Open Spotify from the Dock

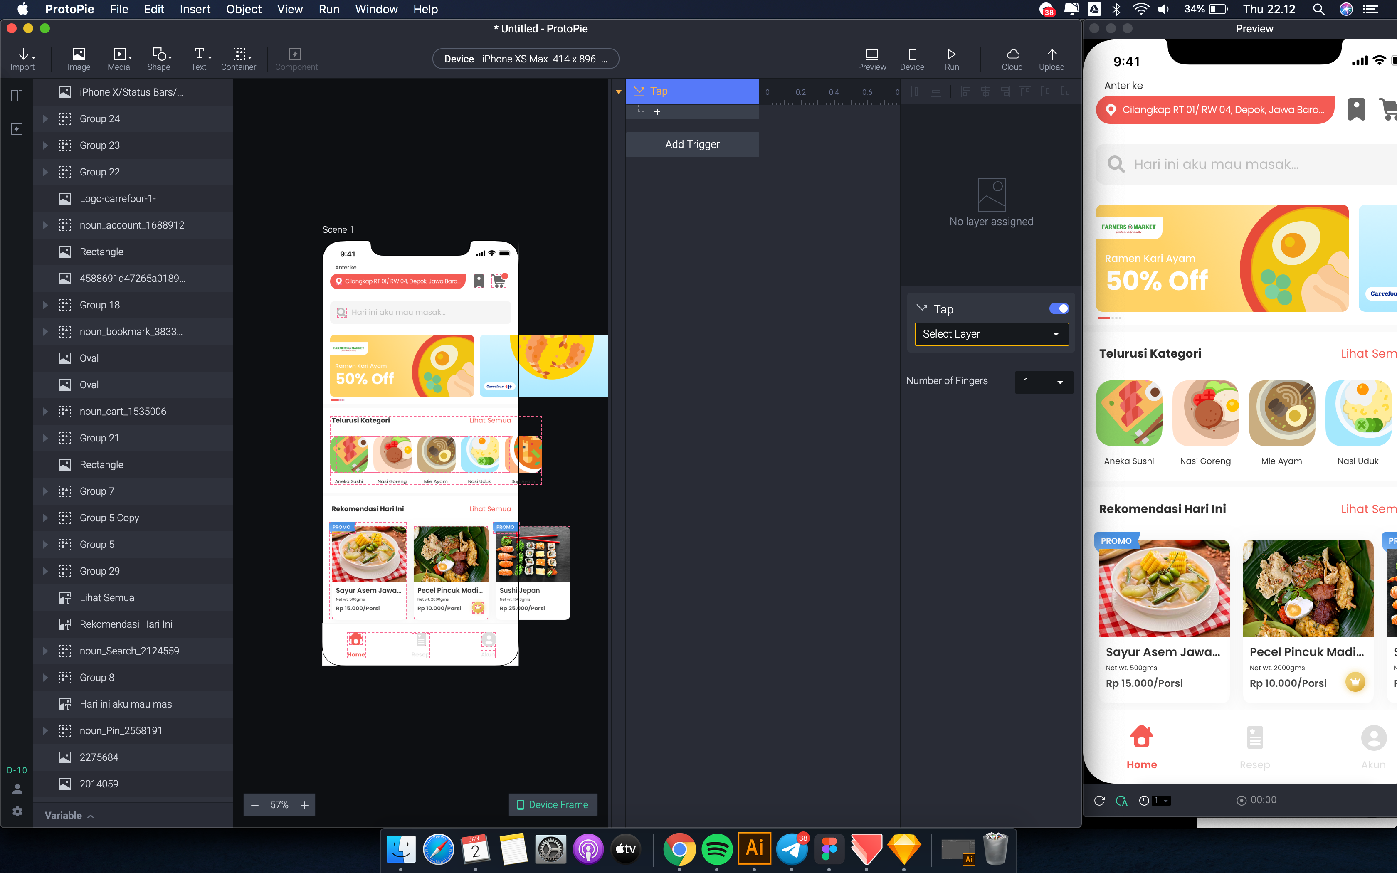(x=716, y=849)
